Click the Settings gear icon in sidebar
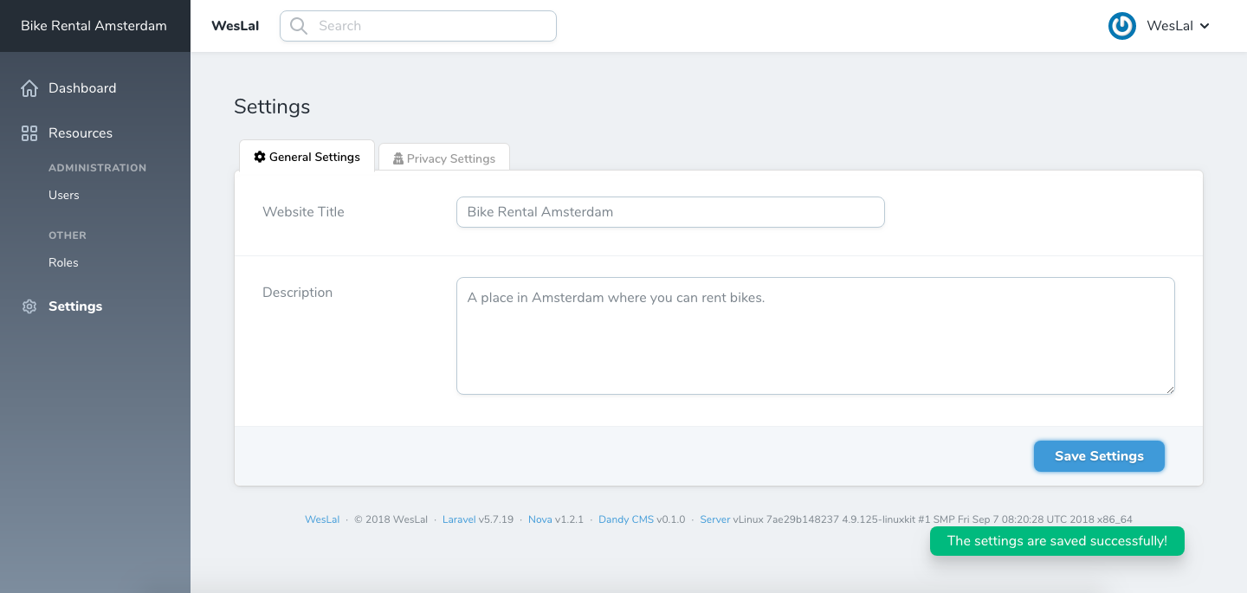The width and height of the screenshot is (1247, 593). click(29, 306)
